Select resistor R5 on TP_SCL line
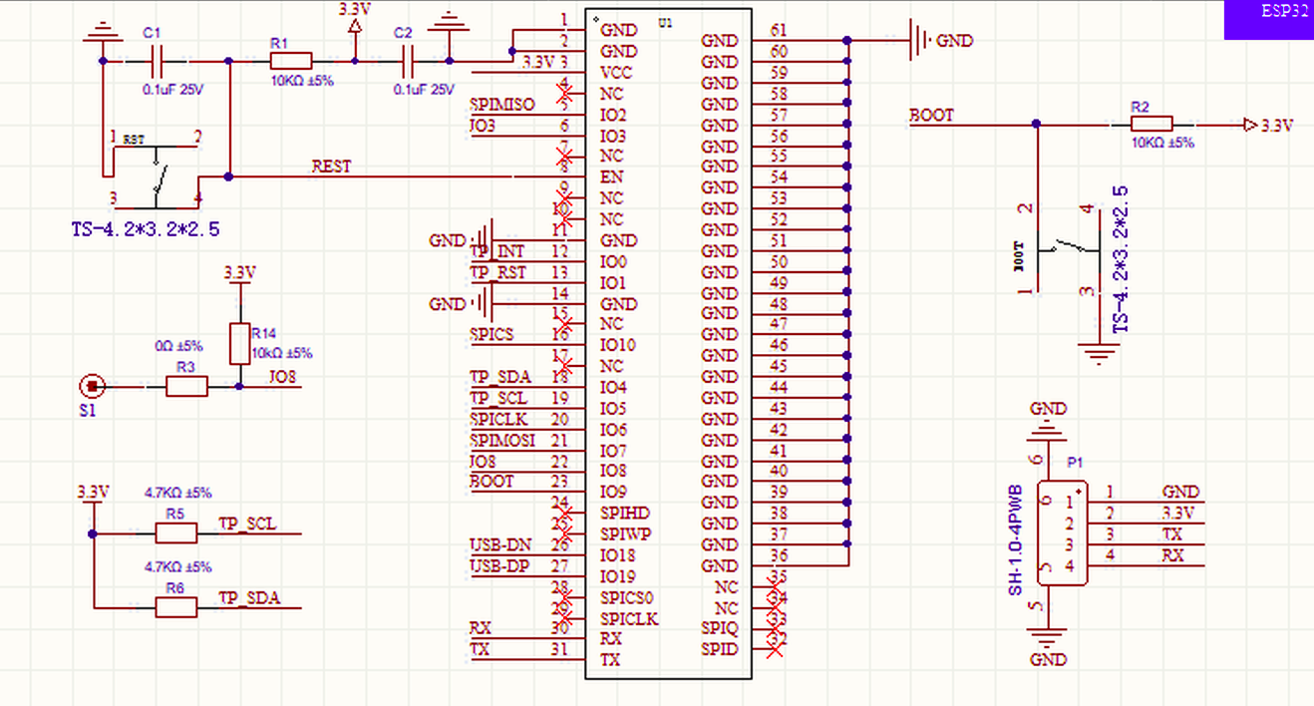This screenshot has width=1314, height=706. tap(175, 533)
